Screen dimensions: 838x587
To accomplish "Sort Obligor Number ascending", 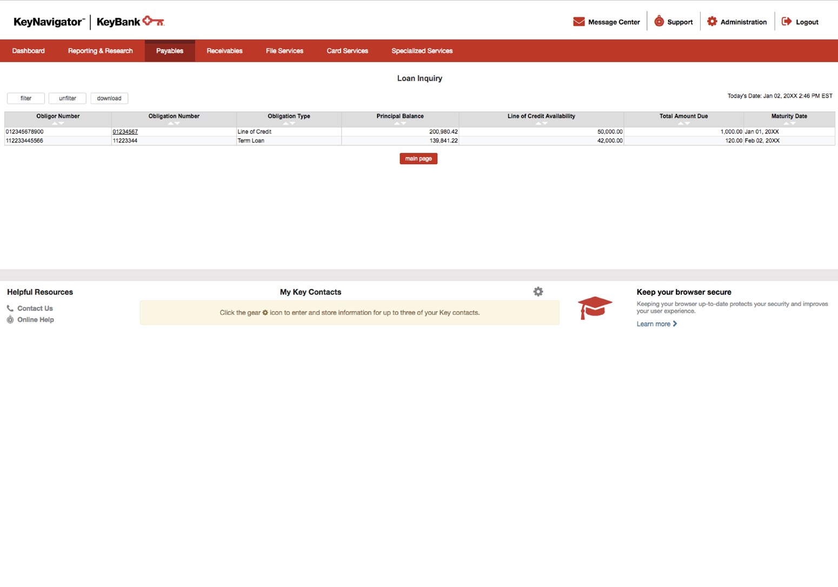I will coord(54,123).
